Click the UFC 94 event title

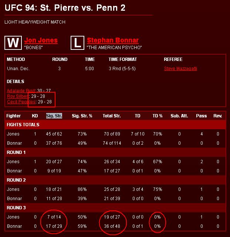pos(65,8)
